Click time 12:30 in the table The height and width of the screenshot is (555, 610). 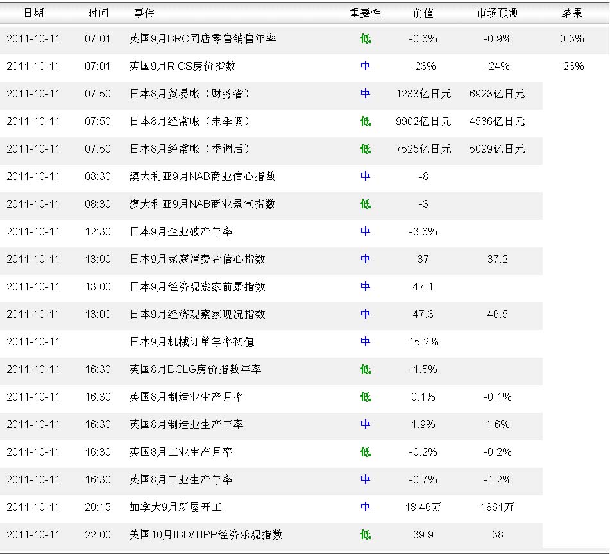click(x=97, y=232)
